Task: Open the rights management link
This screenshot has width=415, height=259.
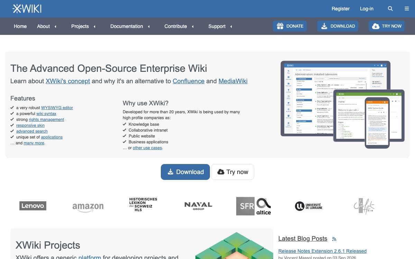Action: coord(46,119)
